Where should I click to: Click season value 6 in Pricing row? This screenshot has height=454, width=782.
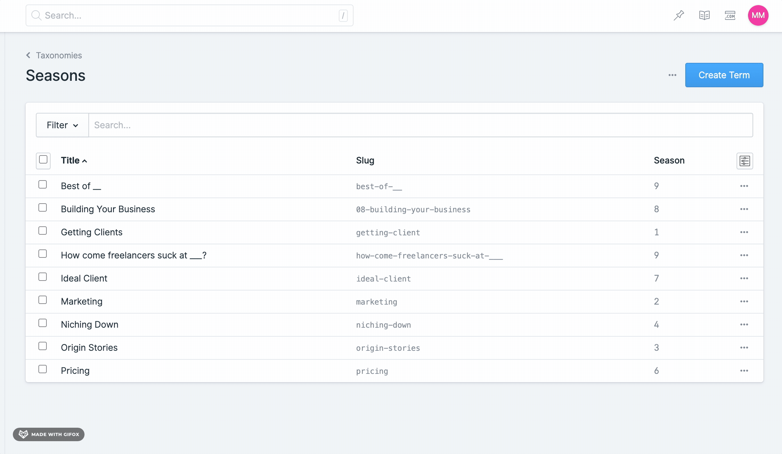(656, 371)
